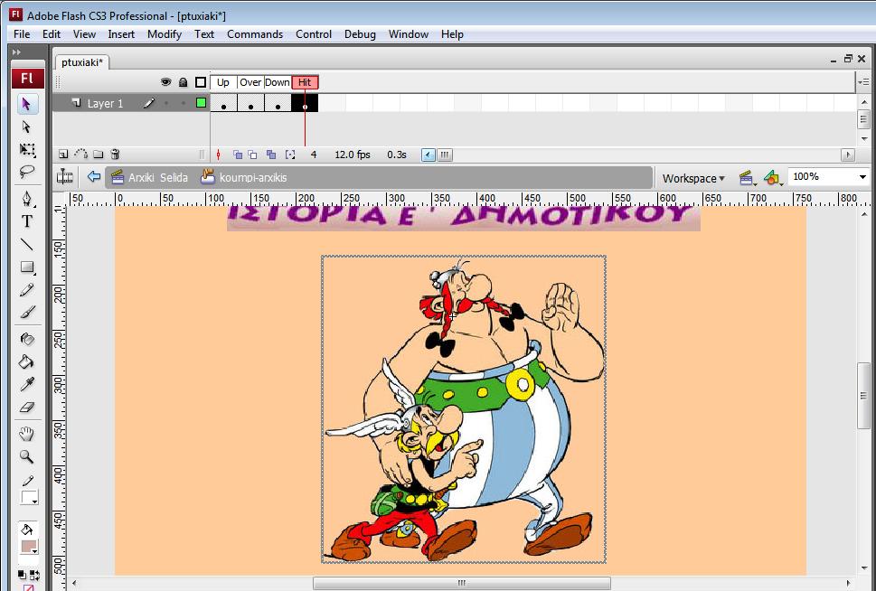This screenshot has height=591, width=876.
Task: Click the Add Motion Guide icon
Action: coord(81,155)
